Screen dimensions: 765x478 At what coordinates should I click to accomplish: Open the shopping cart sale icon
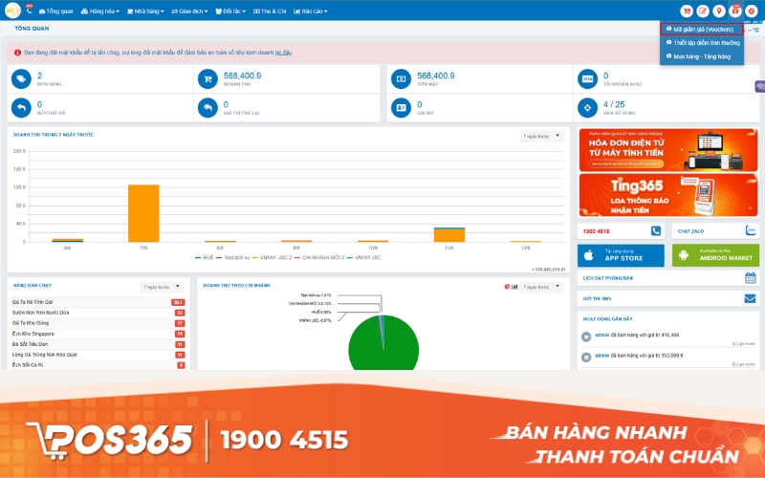687,11
